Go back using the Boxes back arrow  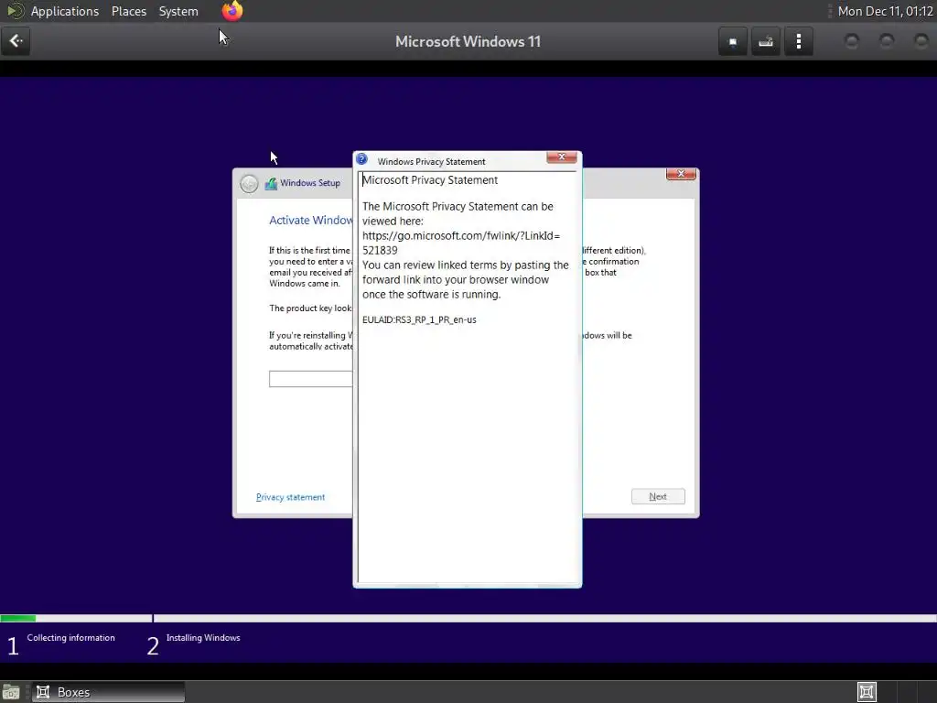tap(16, 41)
